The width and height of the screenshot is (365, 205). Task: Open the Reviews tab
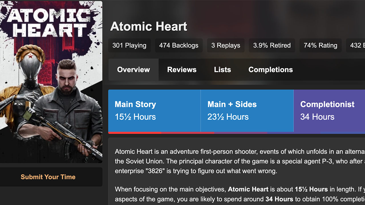(x=182, y=70)
